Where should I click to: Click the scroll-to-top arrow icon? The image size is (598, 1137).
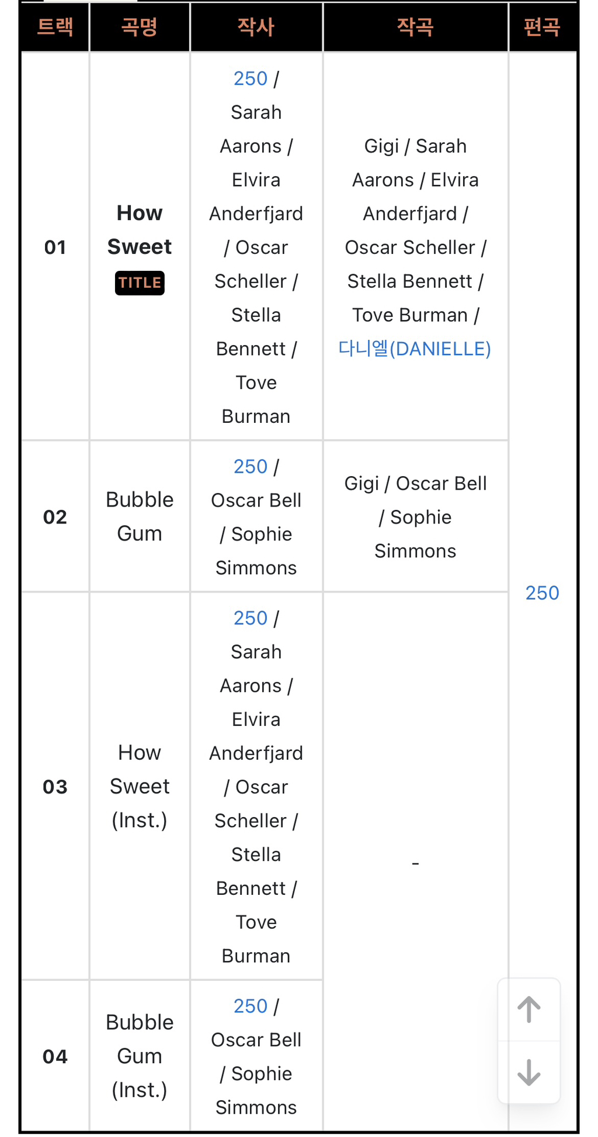[529, 1009]
